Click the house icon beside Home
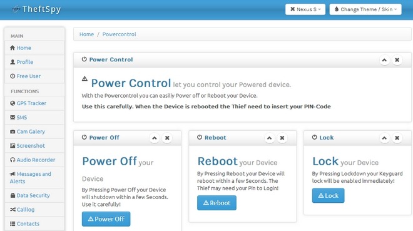This screenshot has width=413, height=231. pos(13,48)
